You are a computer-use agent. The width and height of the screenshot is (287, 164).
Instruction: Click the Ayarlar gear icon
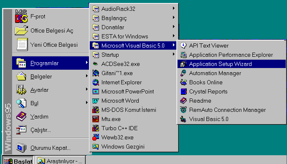[x=21, y=90]
